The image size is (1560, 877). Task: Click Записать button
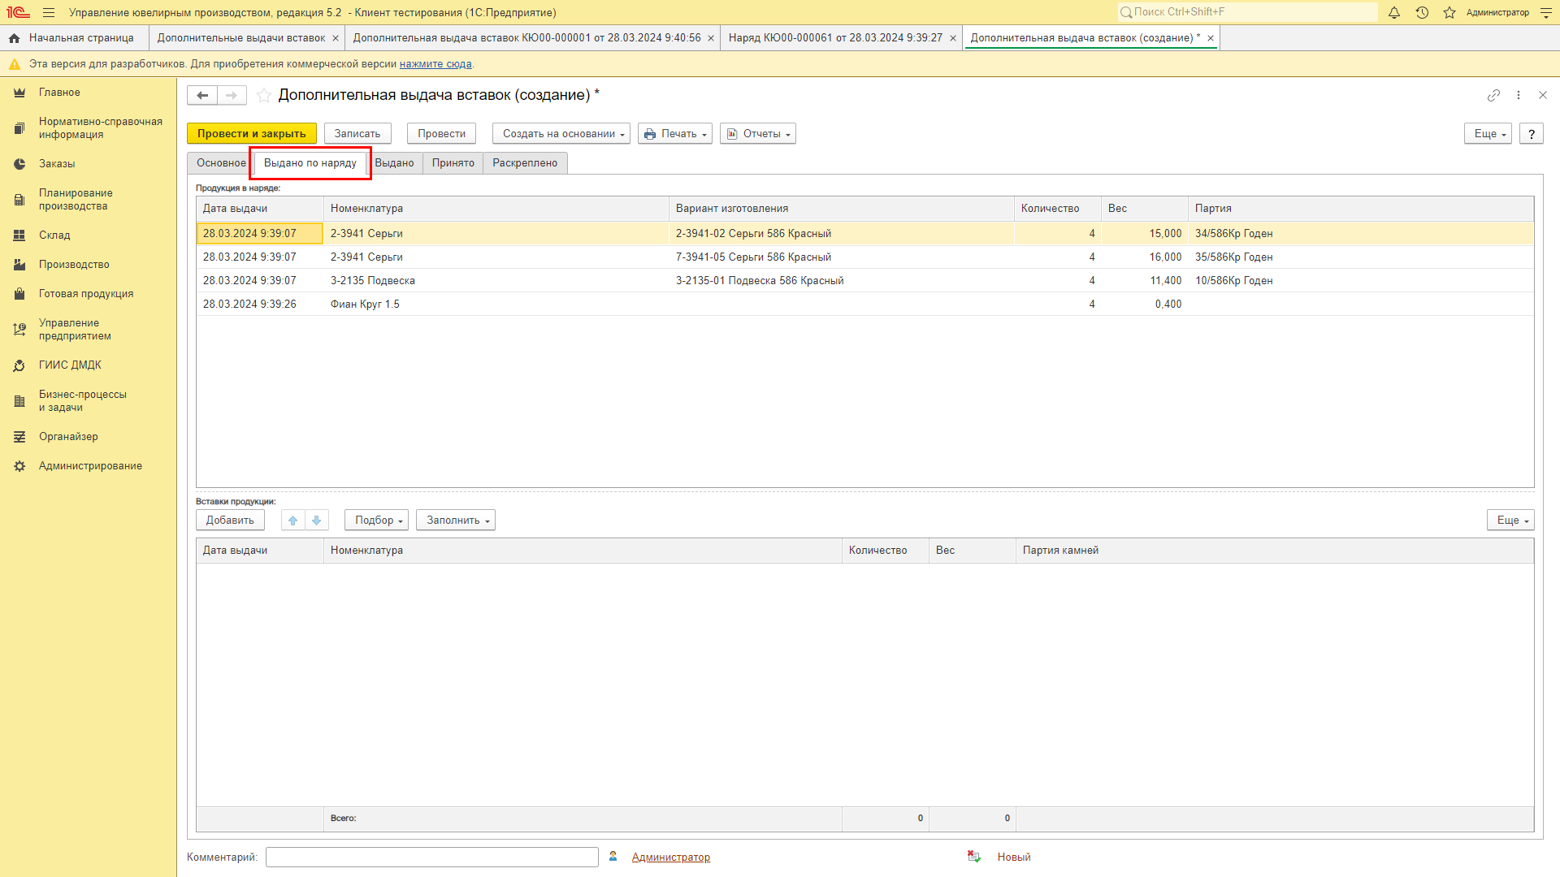(357, 134)
